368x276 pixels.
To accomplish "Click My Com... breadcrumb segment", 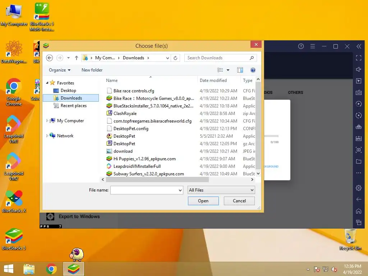I will click(105, 58).
